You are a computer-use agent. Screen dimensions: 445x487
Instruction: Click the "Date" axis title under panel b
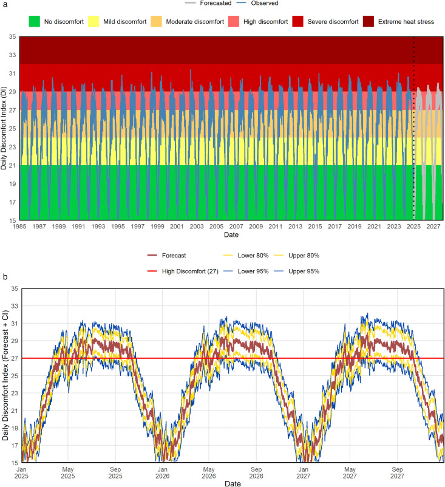(x=233, y=483)
